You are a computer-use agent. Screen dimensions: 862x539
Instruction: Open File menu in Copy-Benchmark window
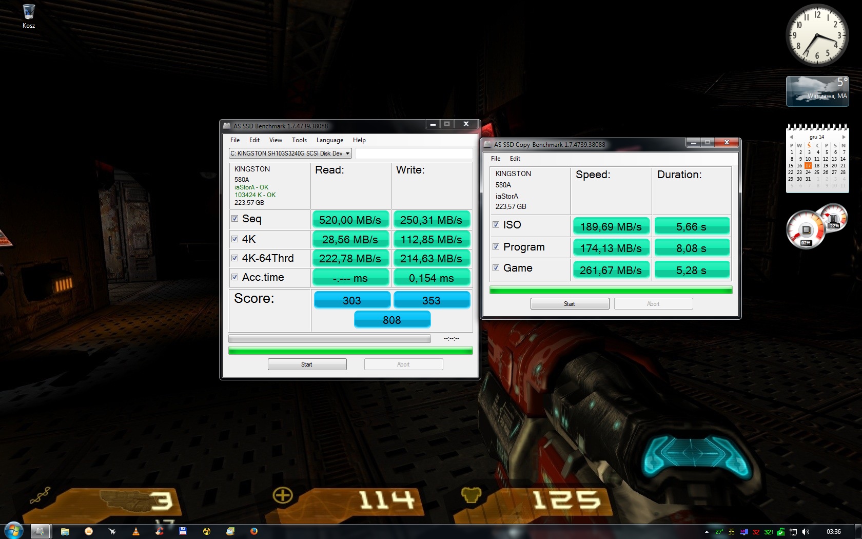496,159
